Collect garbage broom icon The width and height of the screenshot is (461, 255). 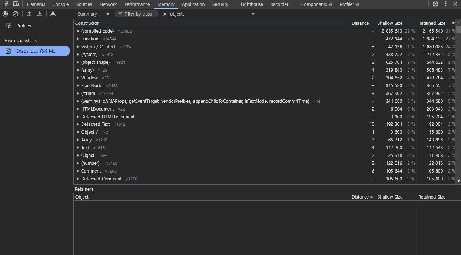[x=53, y=14]
